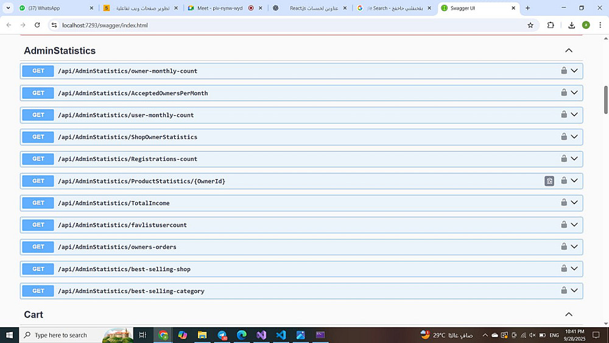The image size is (609, 343).
Task: Click lock icon for owners-orders endpoint
Action: pos(563,246)
